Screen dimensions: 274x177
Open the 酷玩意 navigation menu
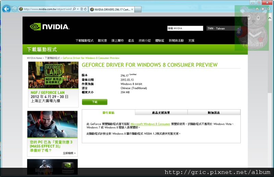(102, 40)
